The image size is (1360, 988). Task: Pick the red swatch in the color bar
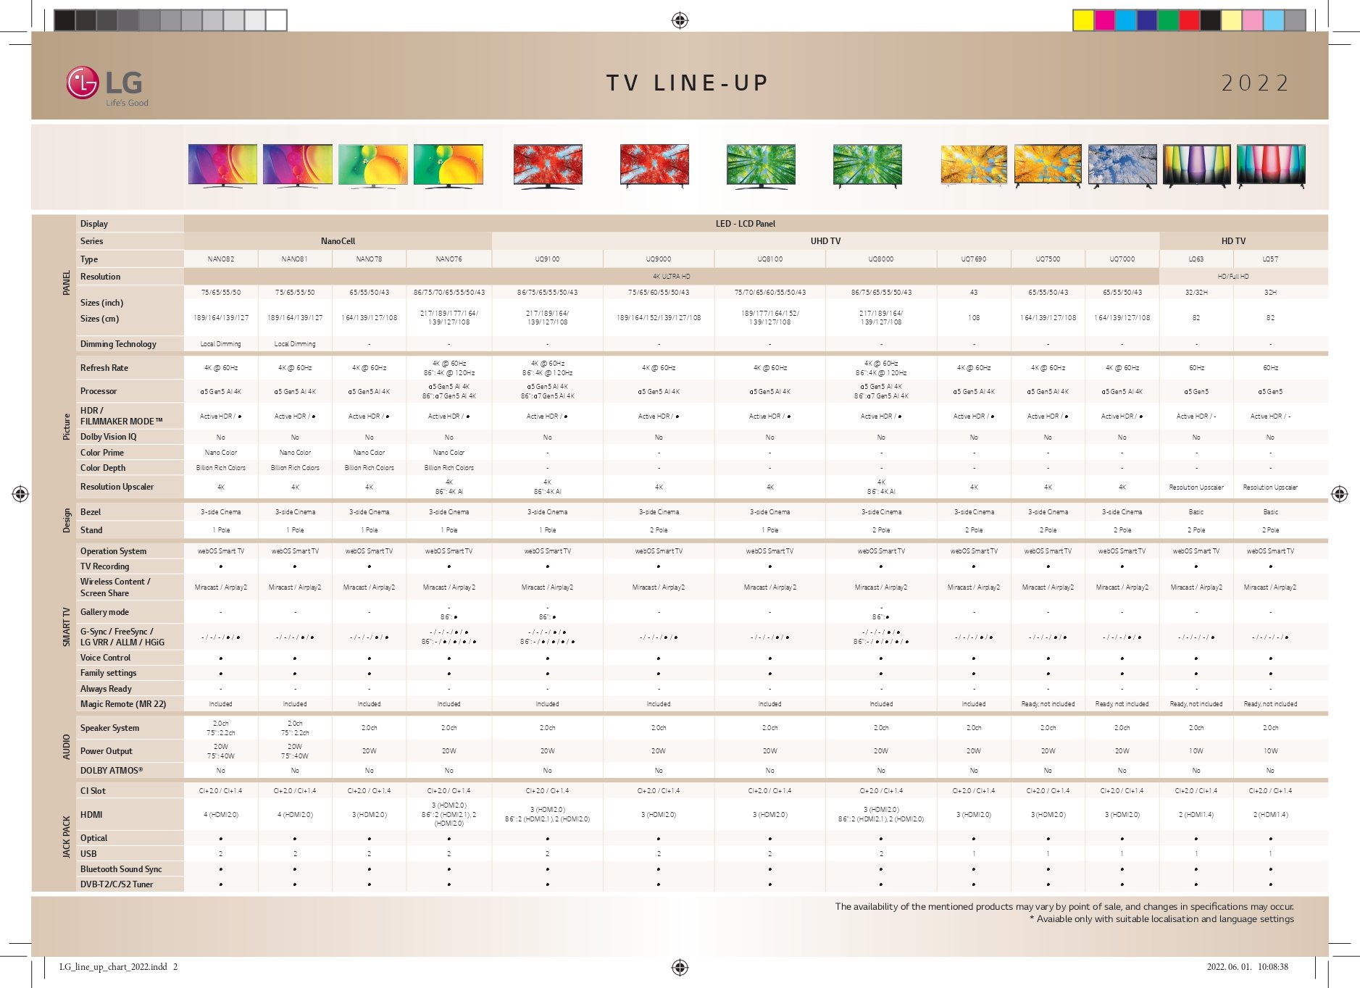1189,20
